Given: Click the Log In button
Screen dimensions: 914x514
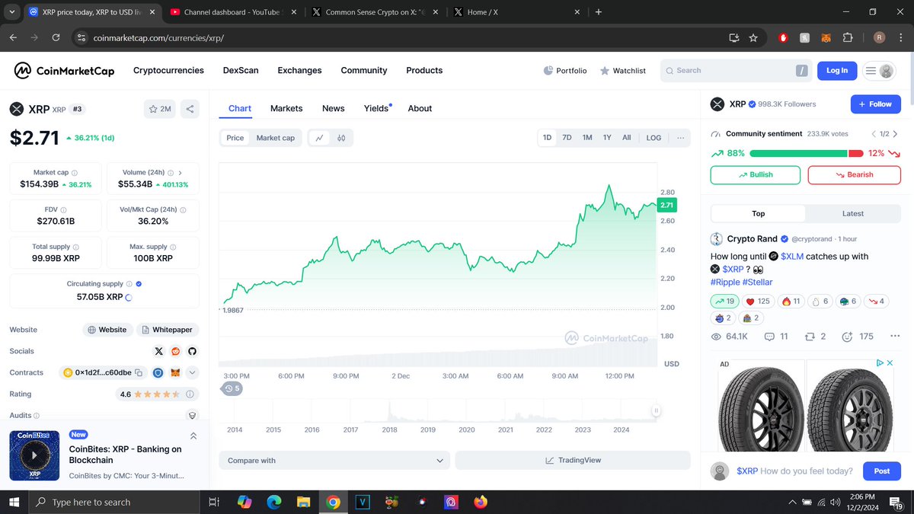Looking at the screenshot, I should (x=837, y=71).
